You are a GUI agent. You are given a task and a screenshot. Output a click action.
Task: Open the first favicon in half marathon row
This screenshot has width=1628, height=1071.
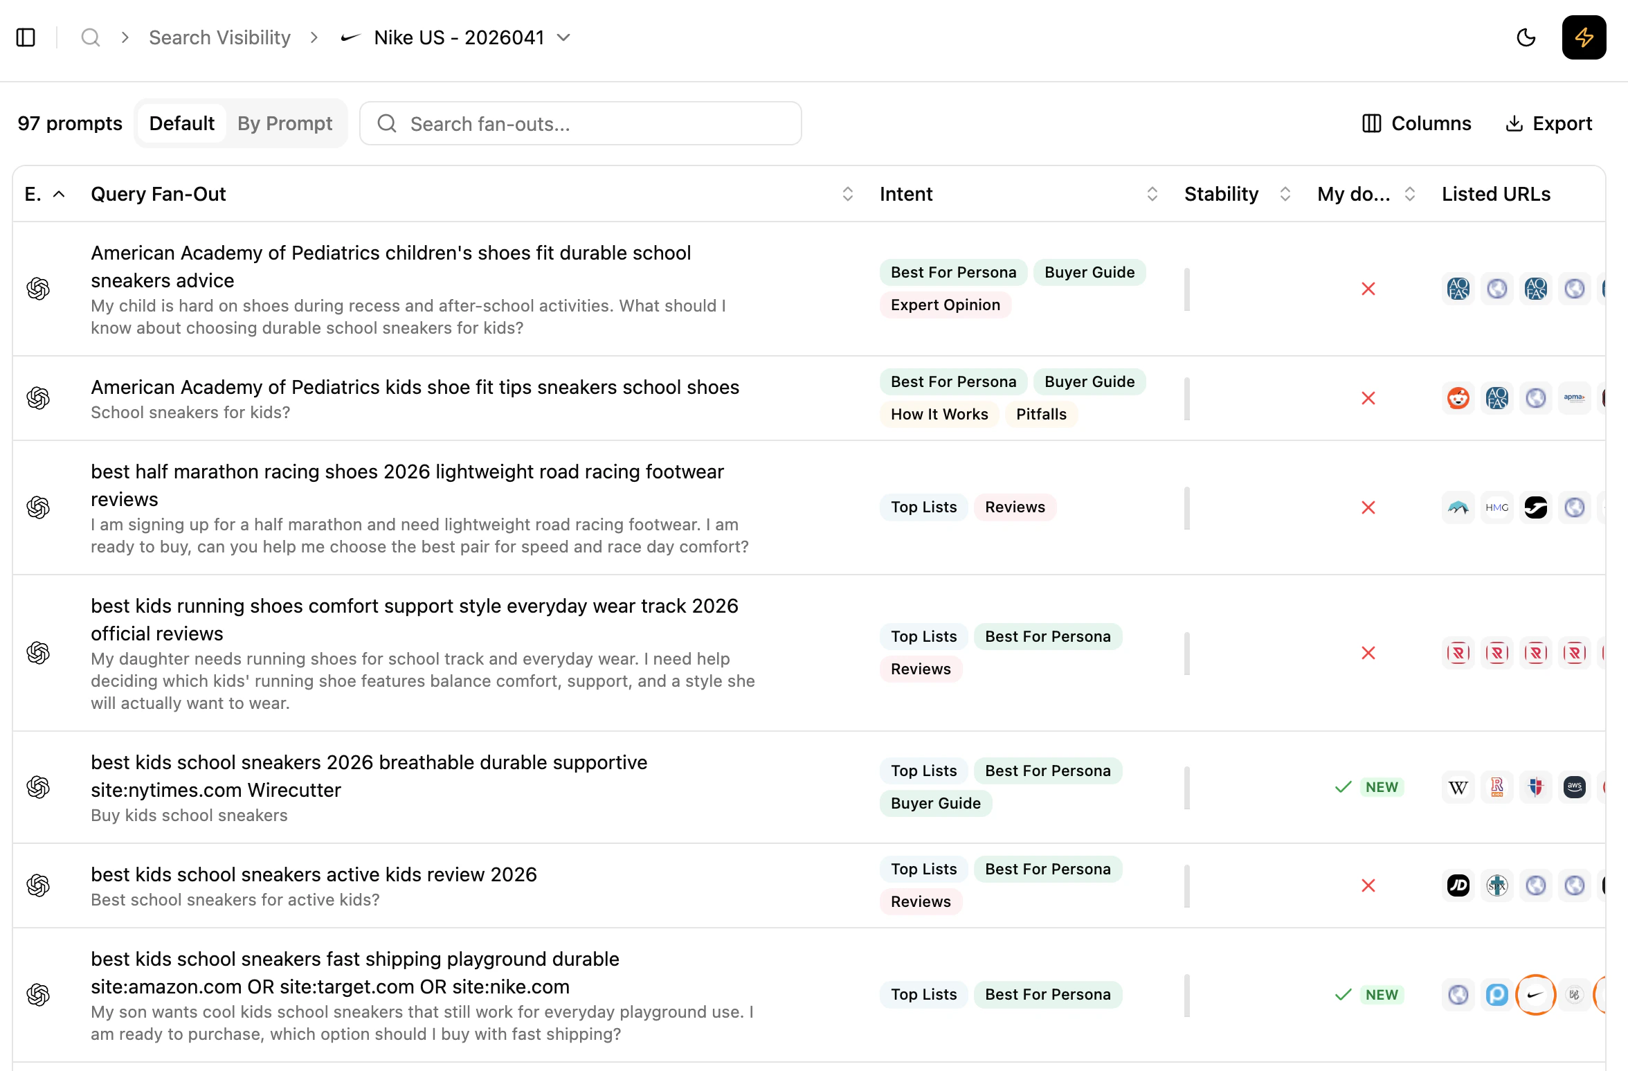[x=1458, y=507]
